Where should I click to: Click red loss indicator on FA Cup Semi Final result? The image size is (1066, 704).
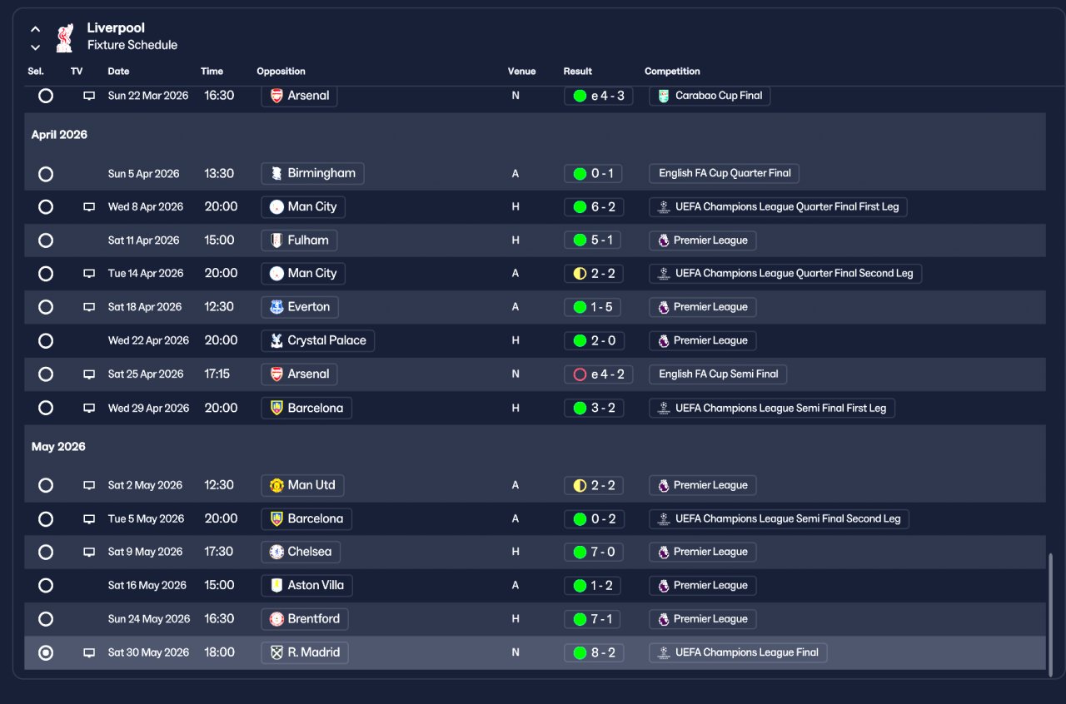click(580, 374)
